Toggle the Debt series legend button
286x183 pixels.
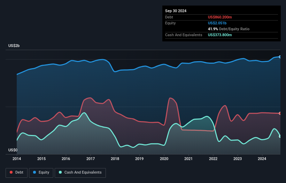16,173
